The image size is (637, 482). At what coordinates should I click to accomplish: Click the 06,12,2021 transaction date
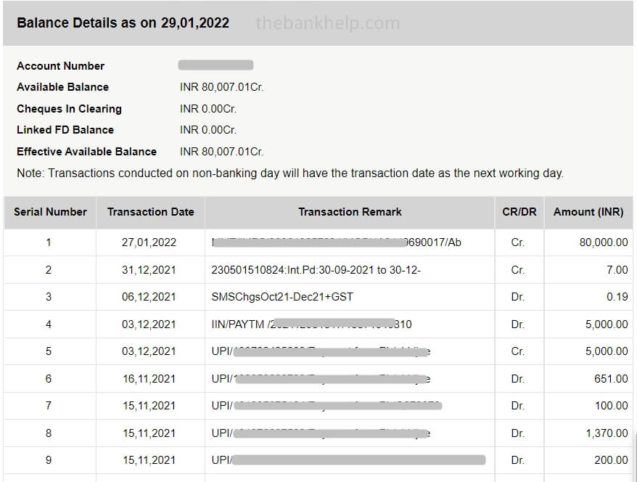click(149, 297)
